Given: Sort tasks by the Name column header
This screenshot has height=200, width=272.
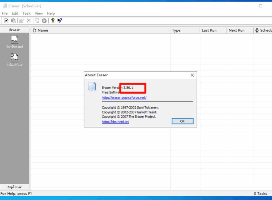Looking at the screenshot, I should coord(100,30).
